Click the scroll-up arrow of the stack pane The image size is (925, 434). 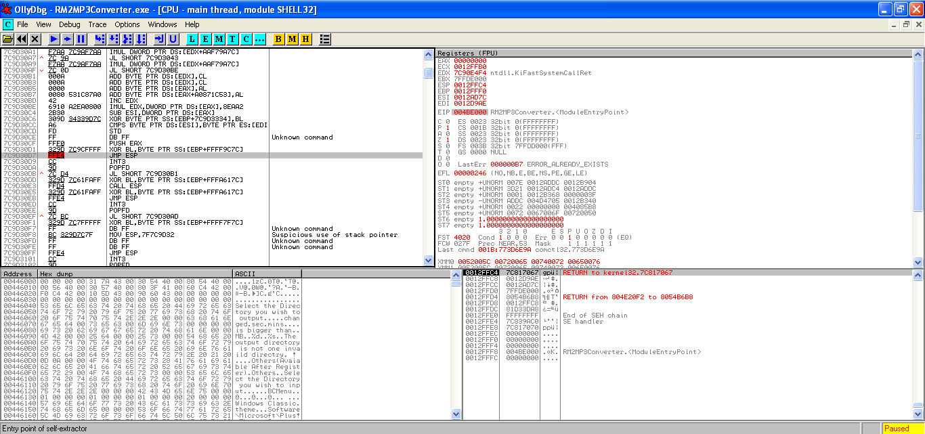[918, 275]
